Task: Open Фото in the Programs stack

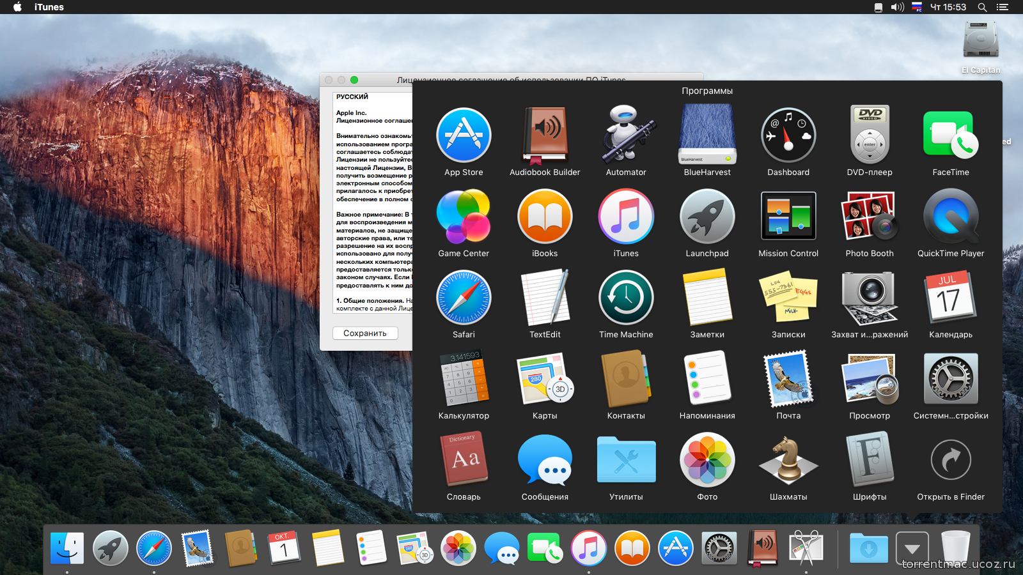Action: click(x=707, y=460)
